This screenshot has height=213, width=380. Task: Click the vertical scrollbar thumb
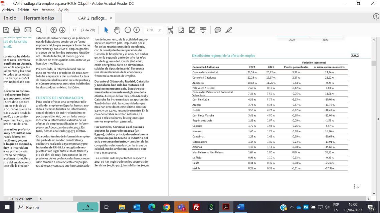[374, 63]
